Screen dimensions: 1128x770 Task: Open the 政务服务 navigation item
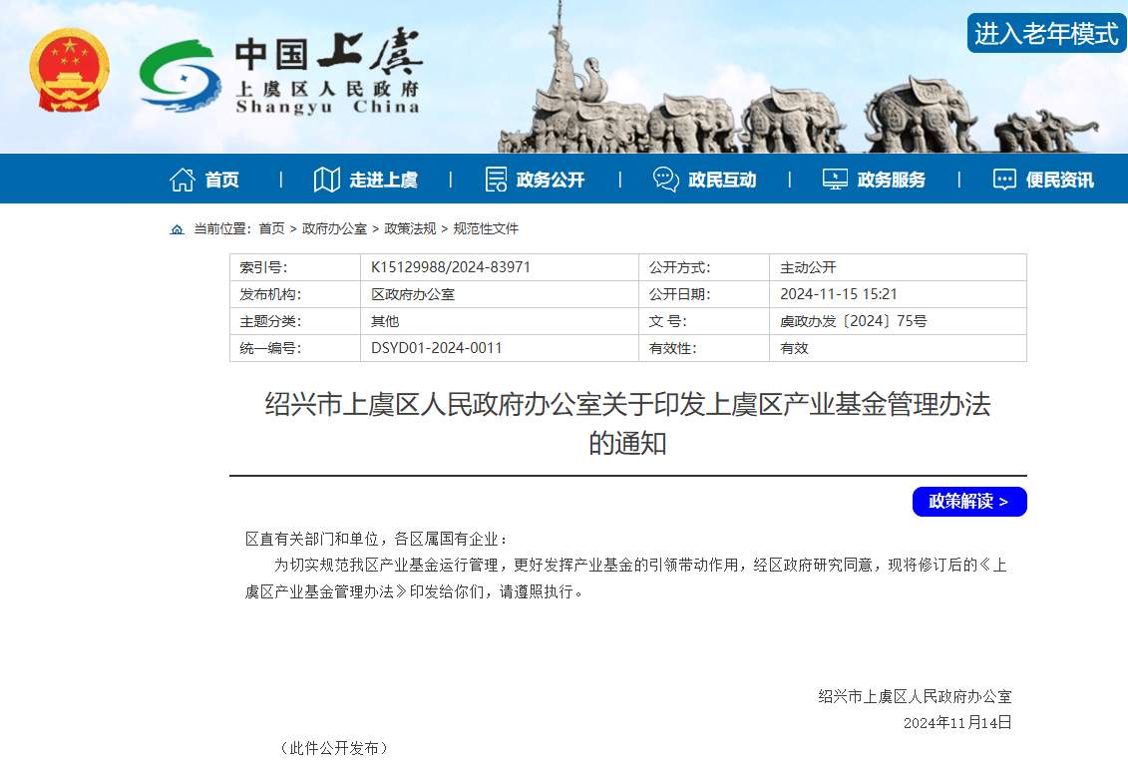point(891,181)
